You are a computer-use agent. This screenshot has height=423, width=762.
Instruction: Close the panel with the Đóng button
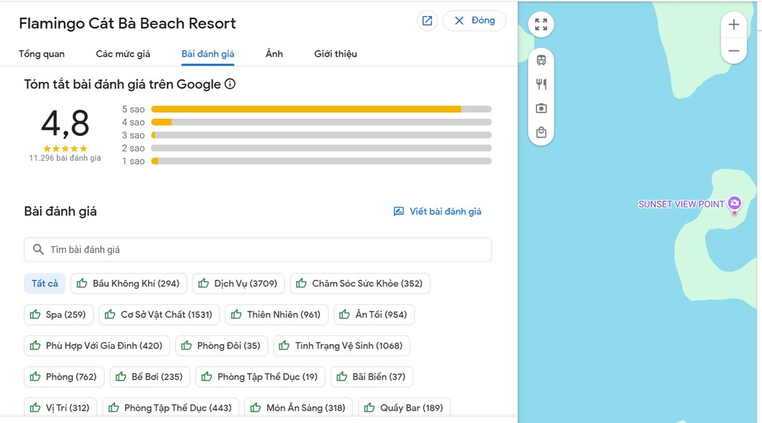474,21
